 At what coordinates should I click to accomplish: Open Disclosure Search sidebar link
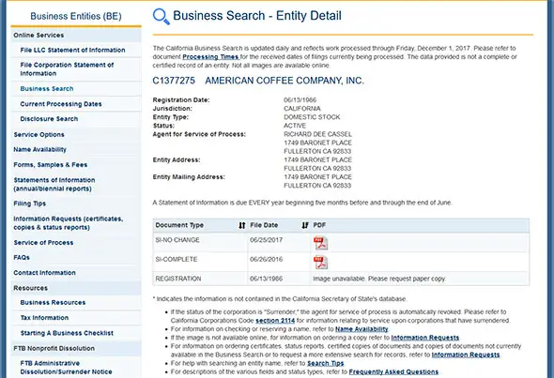[x=49, y=119]
